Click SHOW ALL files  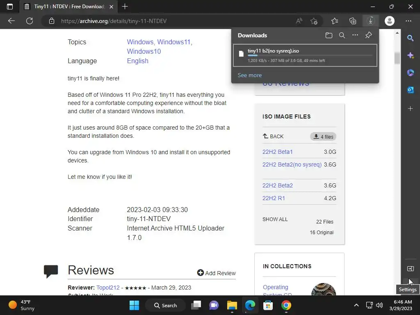click(x=275, y=219)
